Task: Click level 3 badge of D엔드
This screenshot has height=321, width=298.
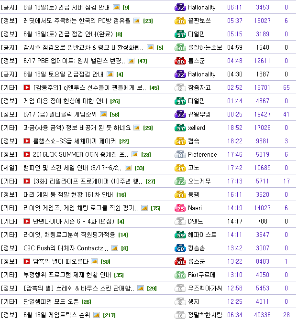Action: (x=180, y=222)
